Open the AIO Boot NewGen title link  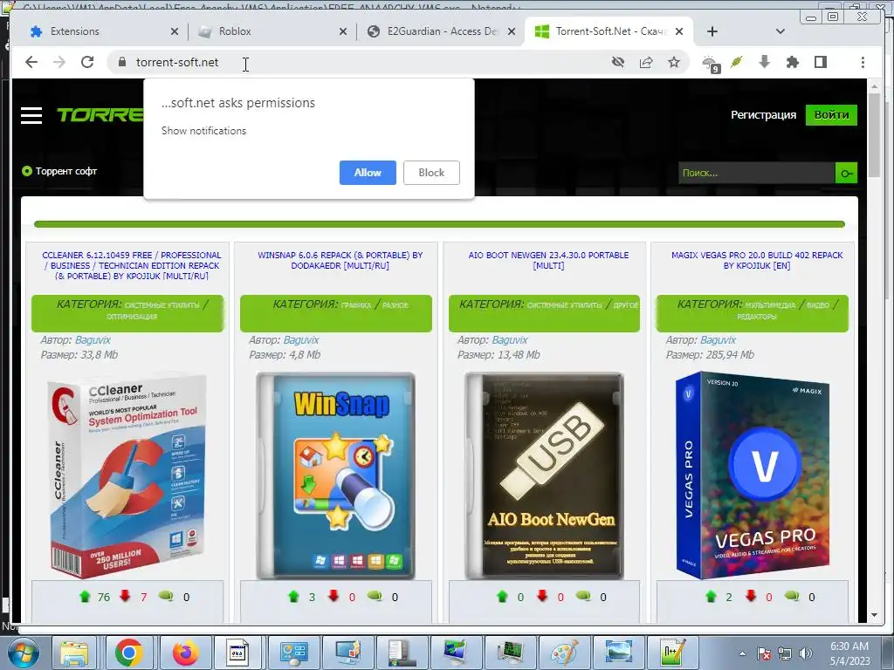(x=548, y=260)
